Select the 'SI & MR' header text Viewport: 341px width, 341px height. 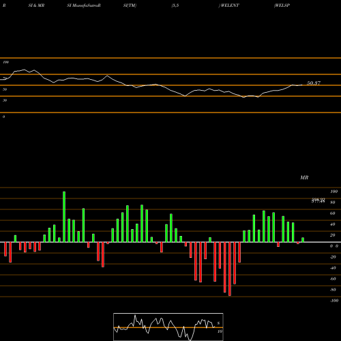pos(36,5)
